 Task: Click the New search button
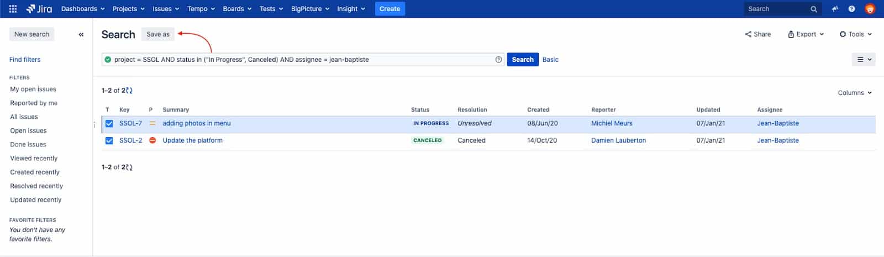click(x=31, y=34)
